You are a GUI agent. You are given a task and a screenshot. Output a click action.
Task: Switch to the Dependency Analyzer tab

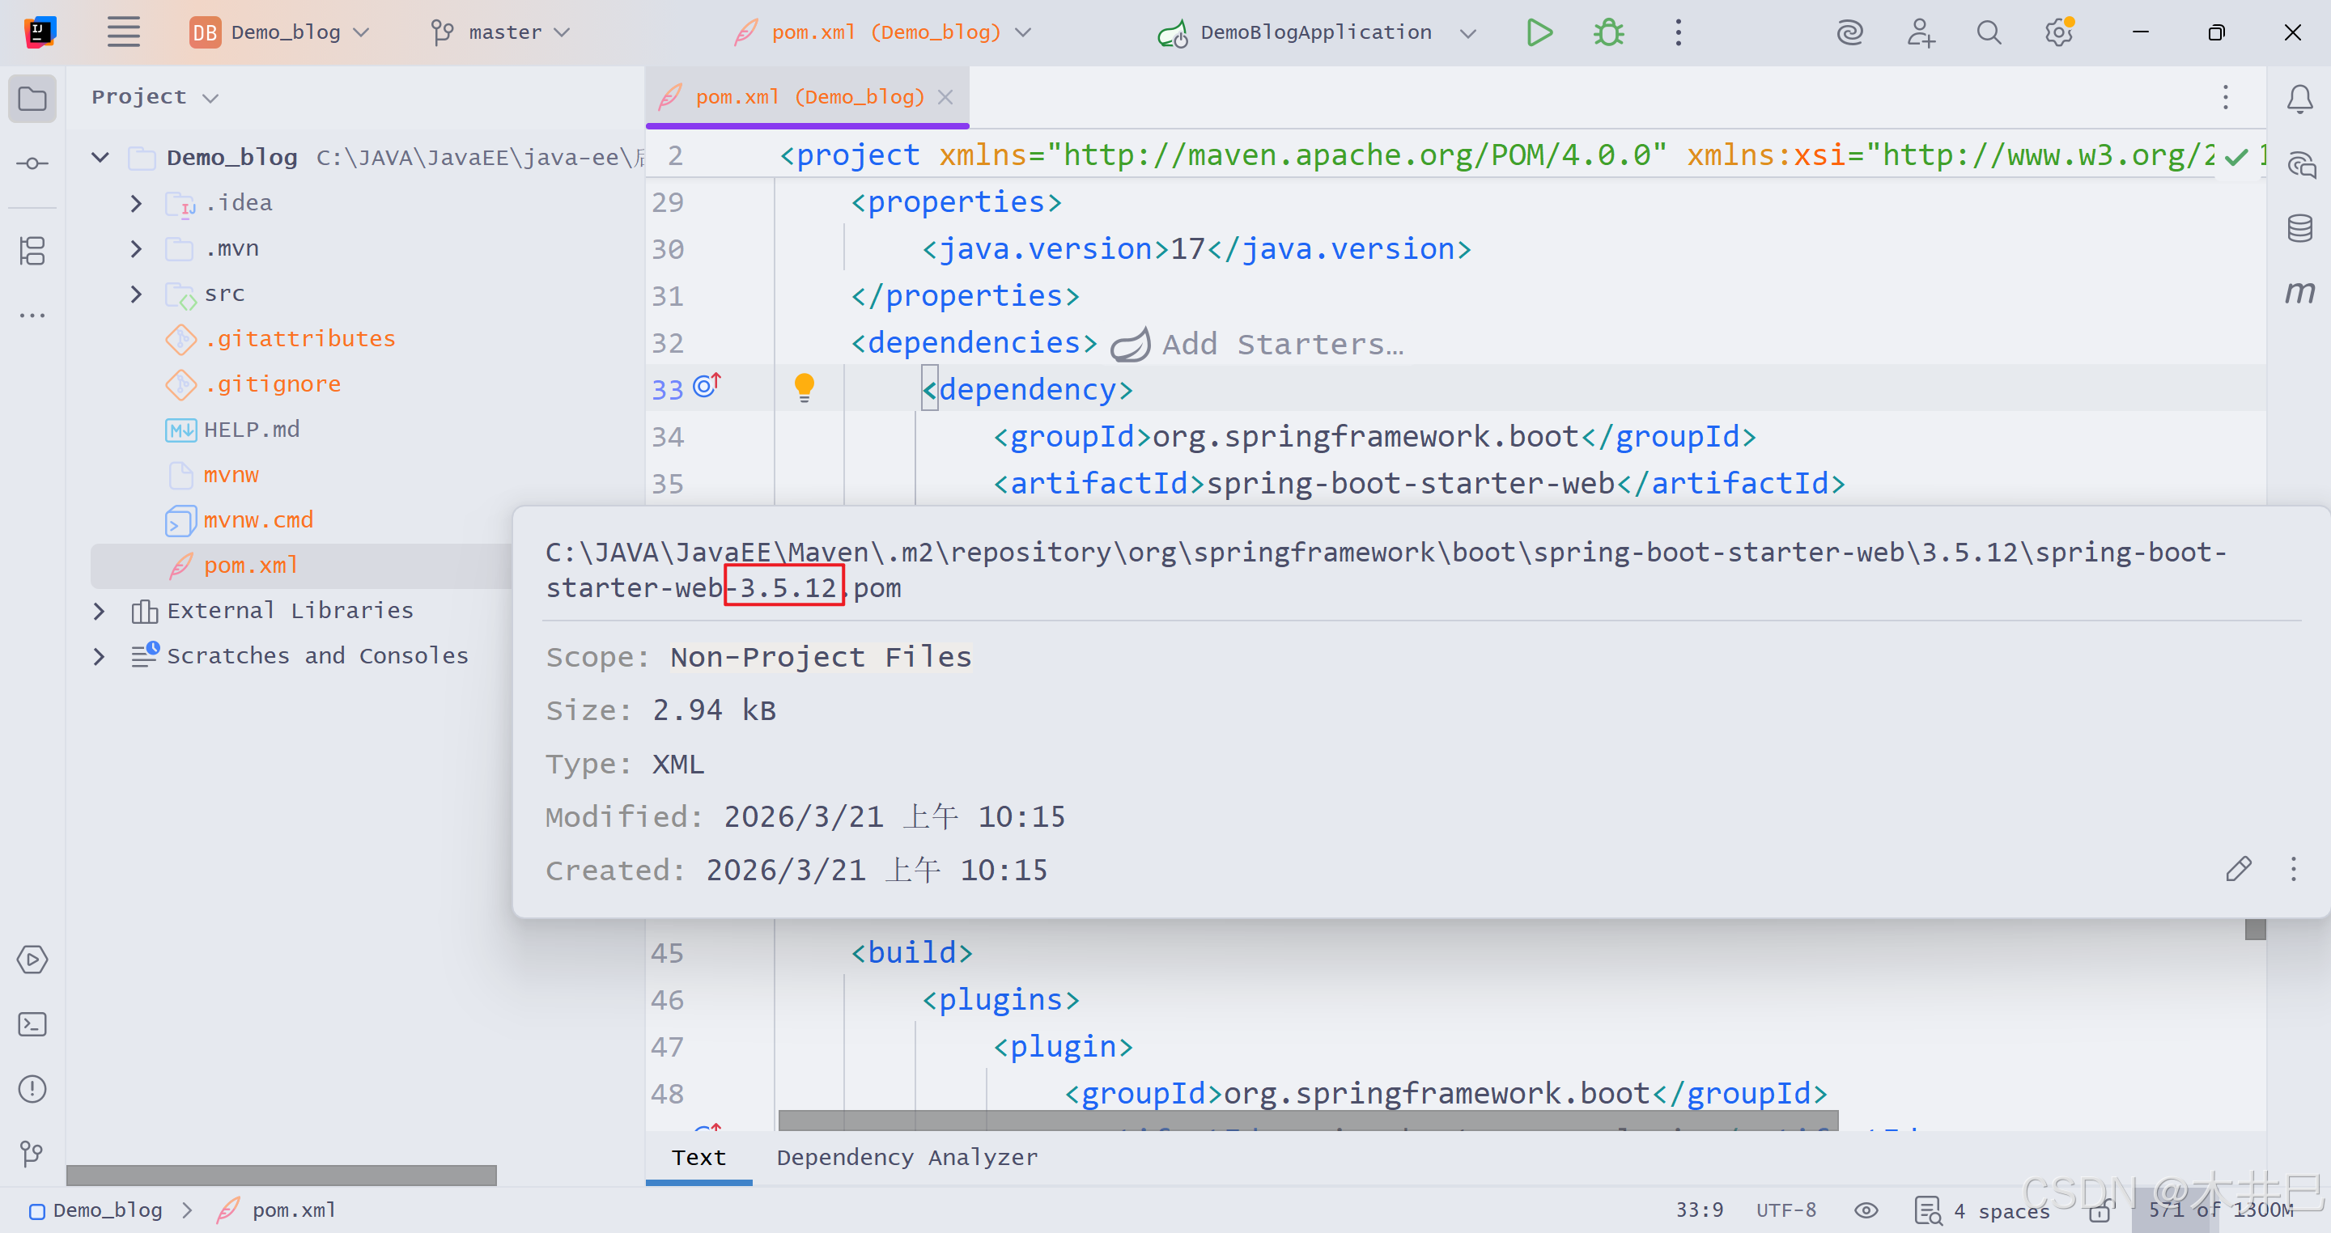(906, 1157)
